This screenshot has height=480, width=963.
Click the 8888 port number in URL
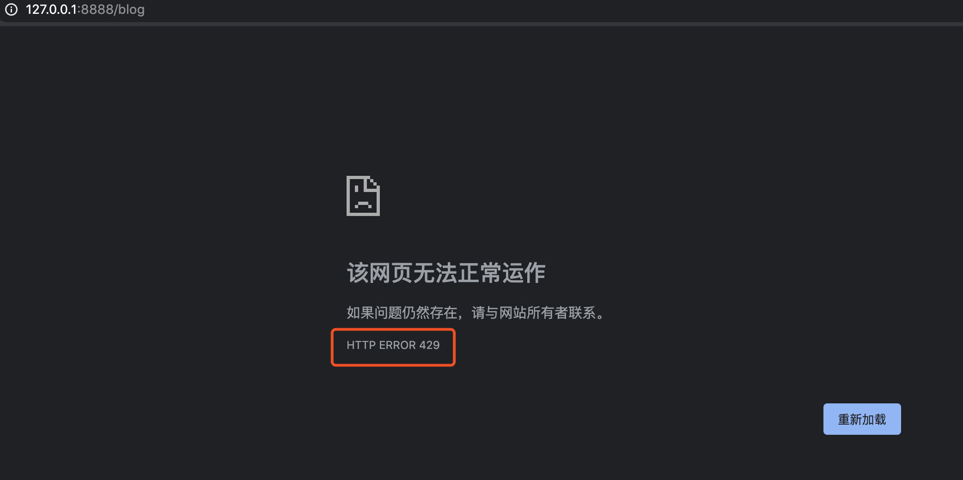[x=97, y=9]
